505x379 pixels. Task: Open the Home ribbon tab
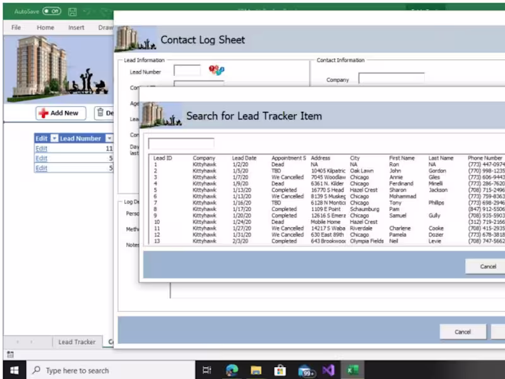(x=45, y=28)
